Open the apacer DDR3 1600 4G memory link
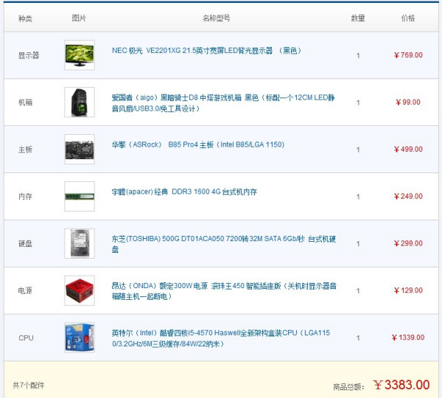 pyautogui.click(x=184, y=192)
